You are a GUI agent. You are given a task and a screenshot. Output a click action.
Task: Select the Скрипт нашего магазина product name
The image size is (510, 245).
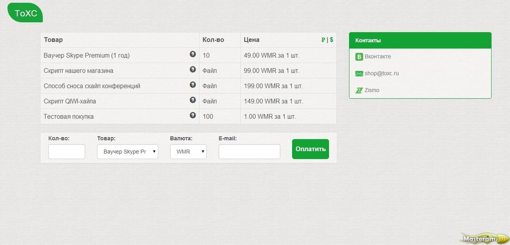click(x=78, y=71)
